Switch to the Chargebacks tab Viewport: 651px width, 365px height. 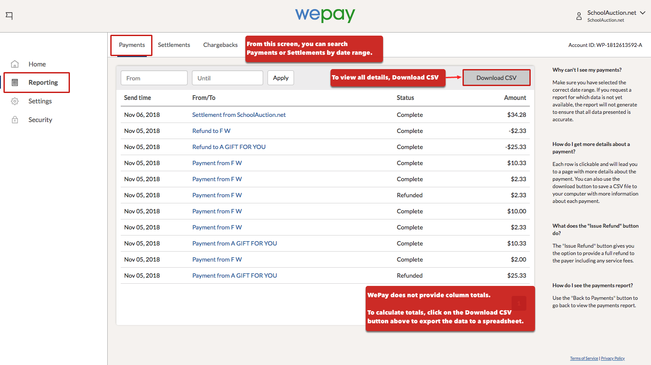220,45
